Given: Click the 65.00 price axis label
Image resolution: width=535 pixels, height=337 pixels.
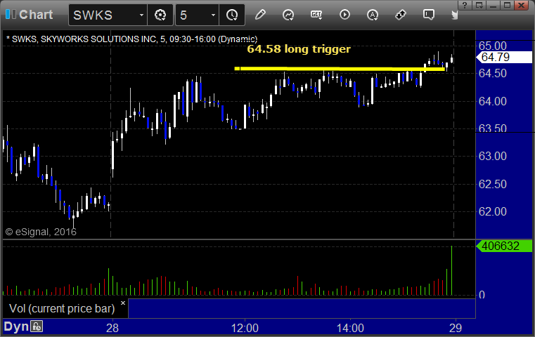Looking at the screenshot, I should (x=493, y=46).
